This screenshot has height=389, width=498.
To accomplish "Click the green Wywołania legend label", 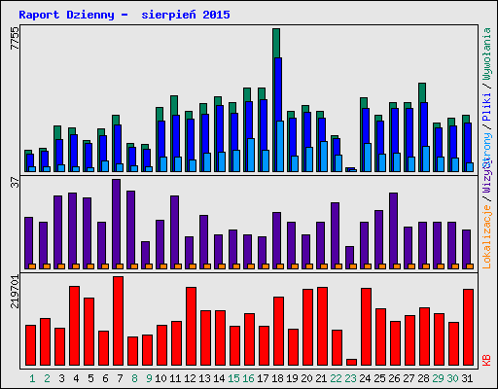I will point(486,53).
